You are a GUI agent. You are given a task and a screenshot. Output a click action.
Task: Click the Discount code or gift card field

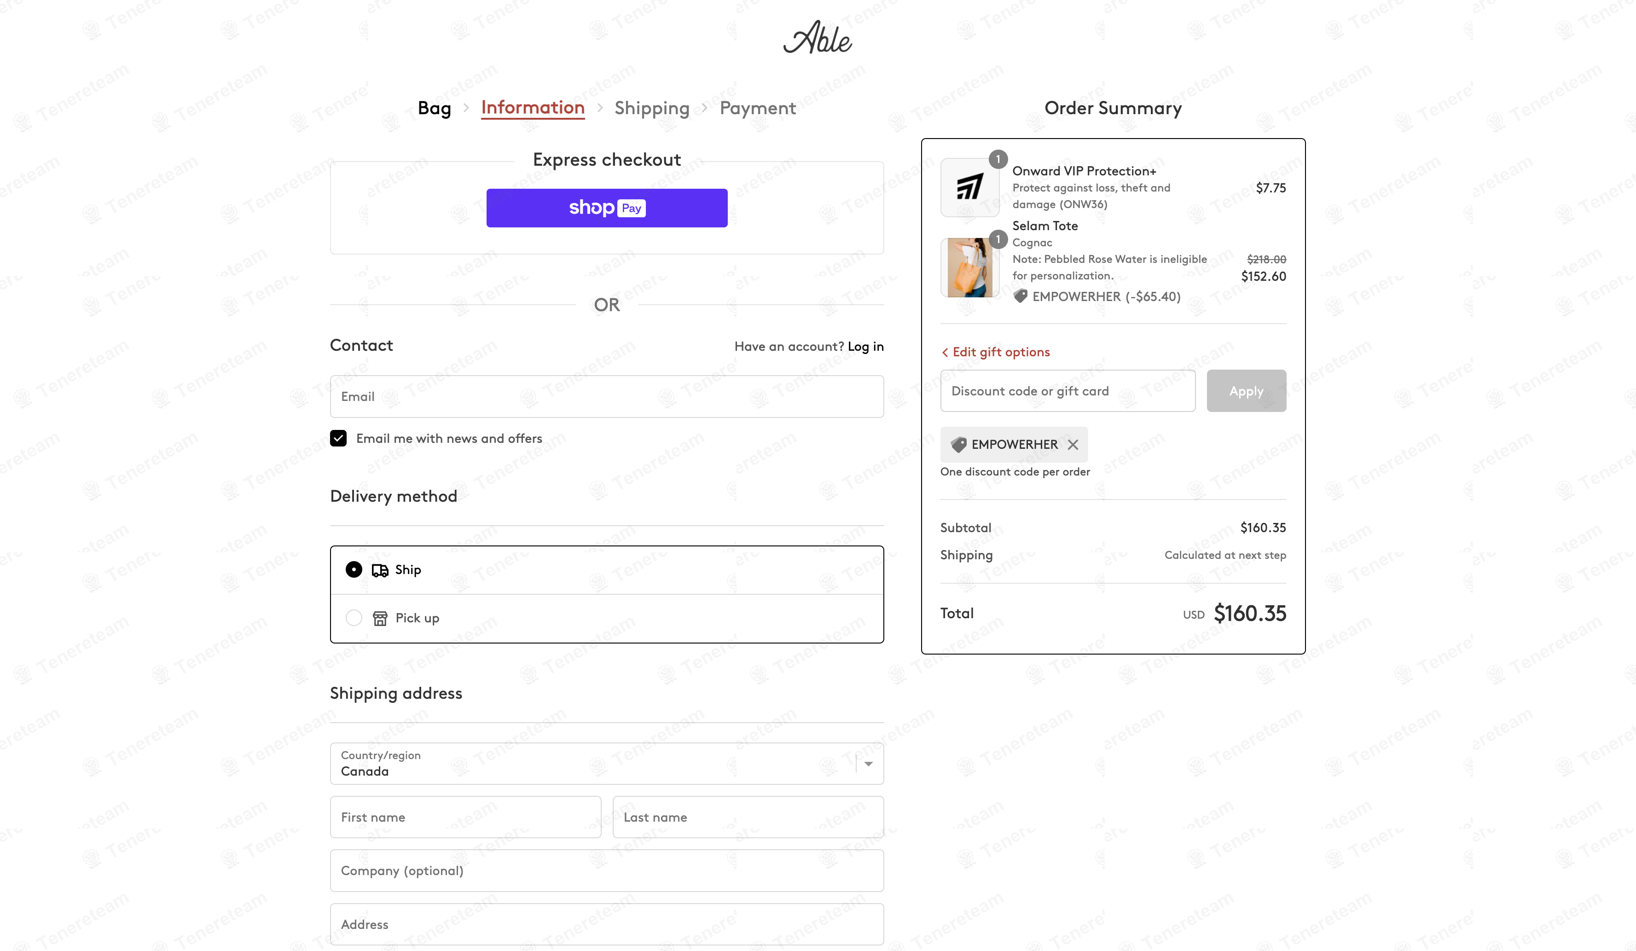click(x=1067, y=391)
